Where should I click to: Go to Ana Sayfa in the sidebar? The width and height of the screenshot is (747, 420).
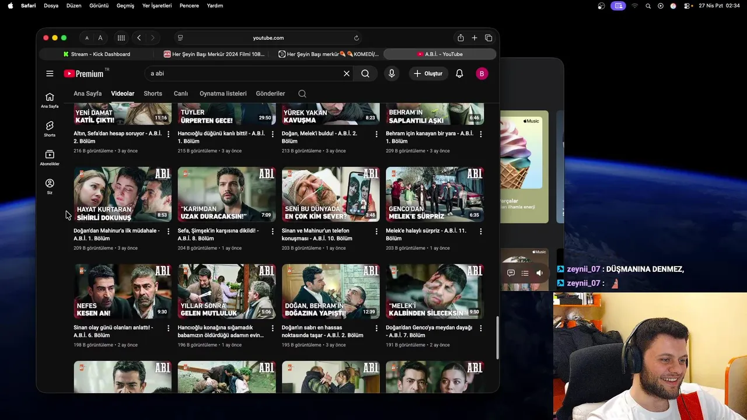click(x=50, y=100)
